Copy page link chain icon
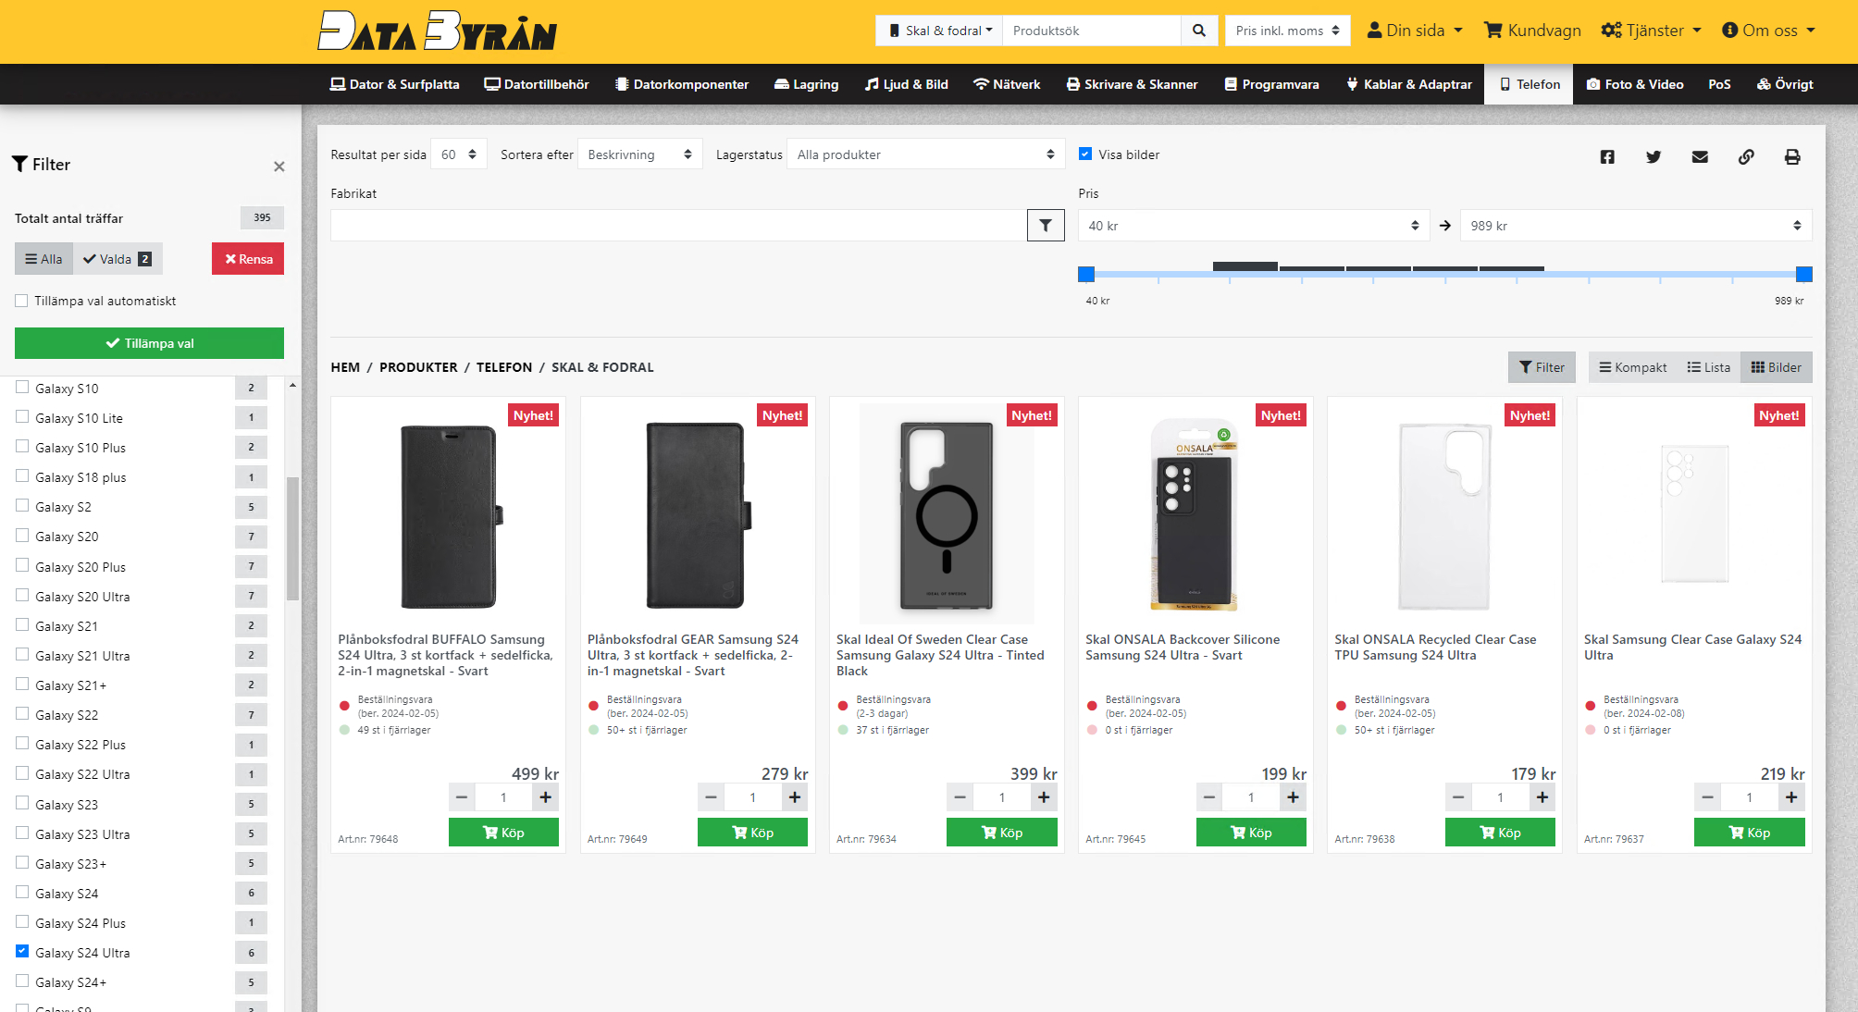Image resolution: width=1858 pixels, height=1012 pixels. pyautogui.click(x=1746, y=157)
